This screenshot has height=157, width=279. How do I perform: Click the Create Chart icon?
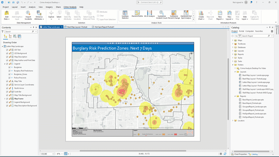201,13
